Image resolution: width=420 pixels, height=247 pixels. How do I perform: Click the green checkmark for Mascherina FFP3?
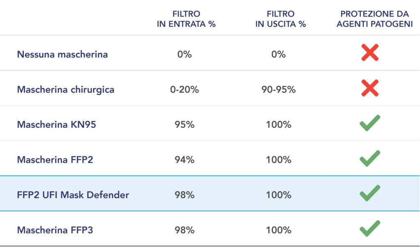point(370,229)
